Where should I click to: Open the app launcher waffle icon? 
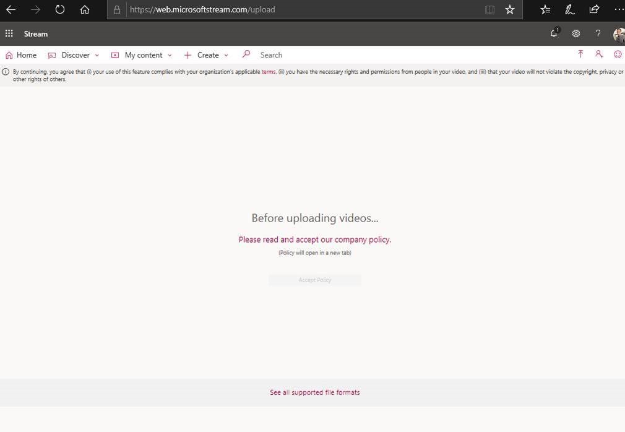coord(9,34)
